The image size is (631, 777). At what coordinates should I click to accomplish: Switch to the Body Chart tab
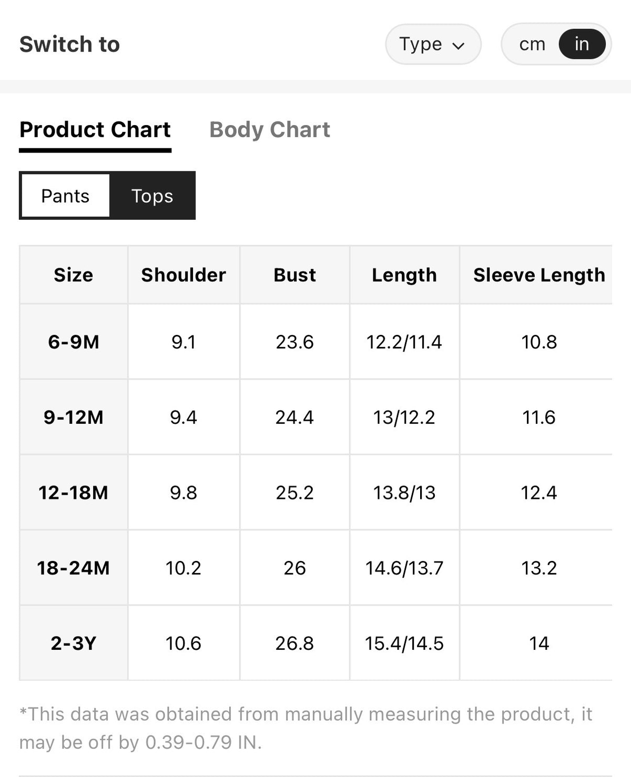coord(270,129)
